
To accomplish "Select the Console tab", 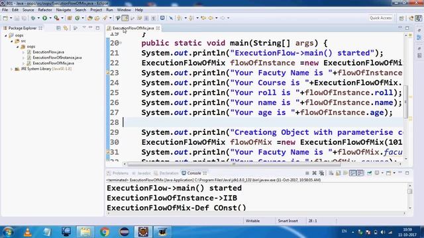I will click(x=193, y=173).
